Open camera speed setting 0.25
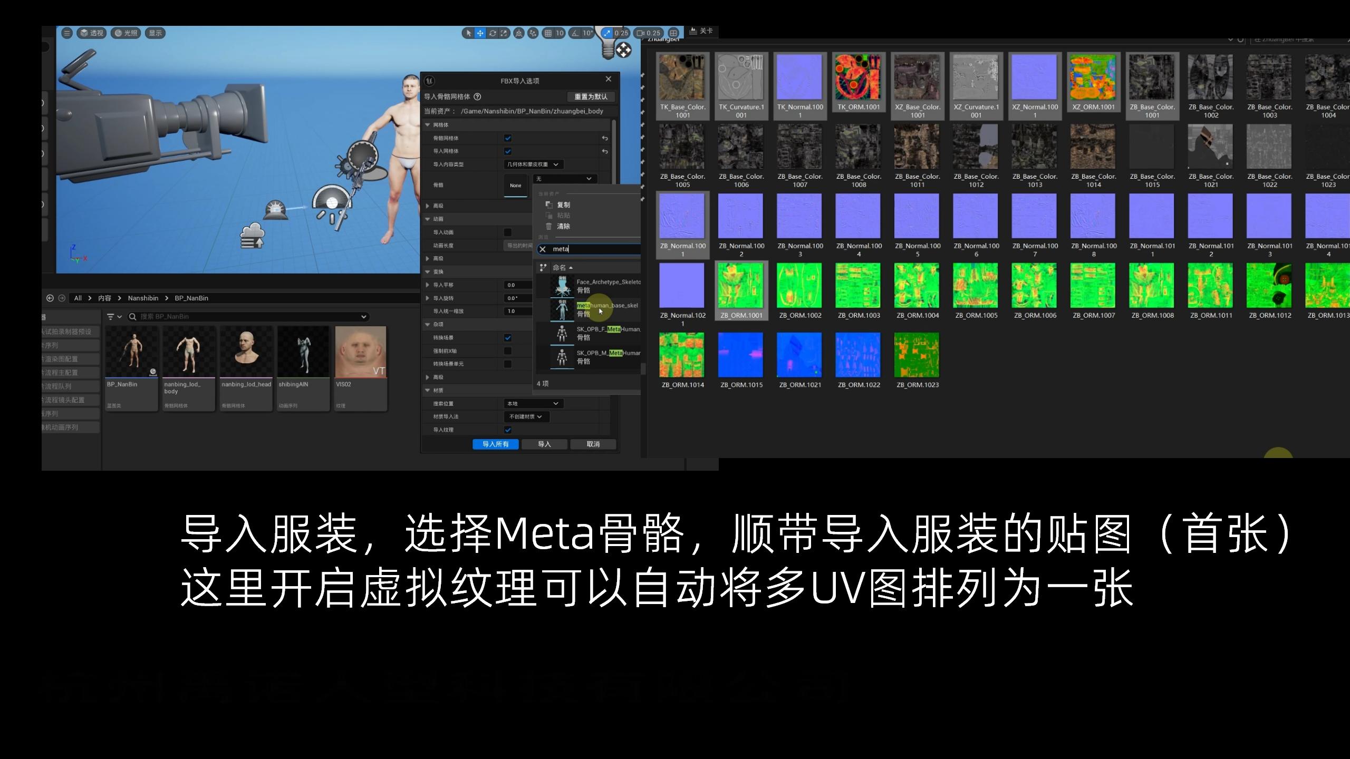 point(648,33)
